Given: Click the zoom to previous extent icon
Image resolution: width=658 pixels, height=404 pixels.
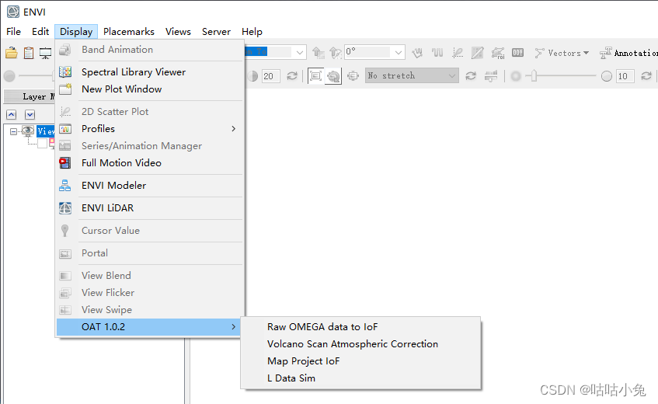Looking at the screenshot, I should 333,76.
